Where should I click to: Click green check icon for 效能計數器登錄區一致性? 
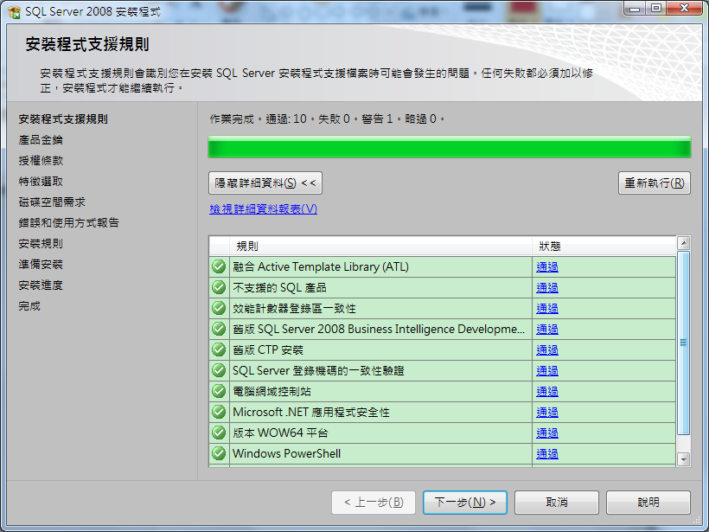point(219,309)
